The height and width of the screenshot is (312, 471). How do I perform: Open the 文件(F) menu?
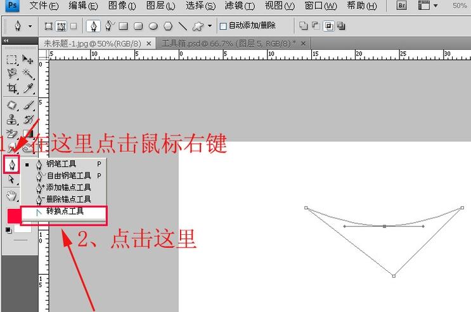(44, 6)
